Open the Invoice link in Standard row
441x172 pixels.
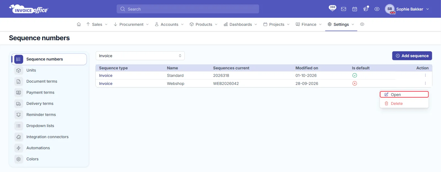click(106, 75)
